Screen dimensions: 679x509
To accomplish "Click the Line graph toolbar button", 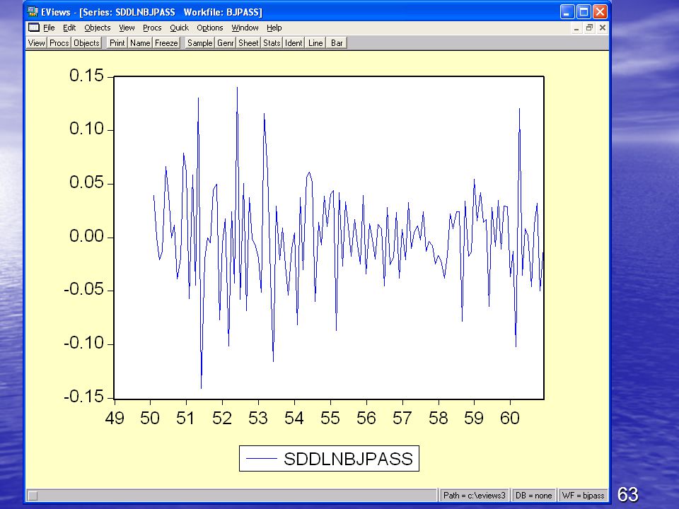I will [x=315, y=43].
